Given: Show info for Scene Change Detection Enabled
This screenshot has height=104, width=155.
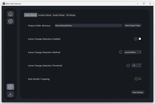Looking at the screenshot, I should (x=136, y=39).
